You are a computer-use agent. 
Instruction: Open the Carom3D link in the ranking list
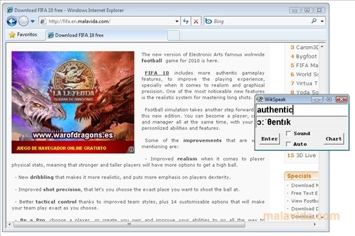click(x=307, y=47)
